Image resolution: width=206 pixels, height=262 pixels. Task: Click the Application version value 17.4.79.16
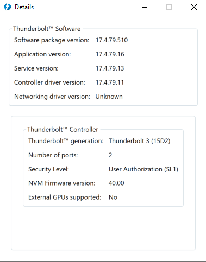coord(110,54)
